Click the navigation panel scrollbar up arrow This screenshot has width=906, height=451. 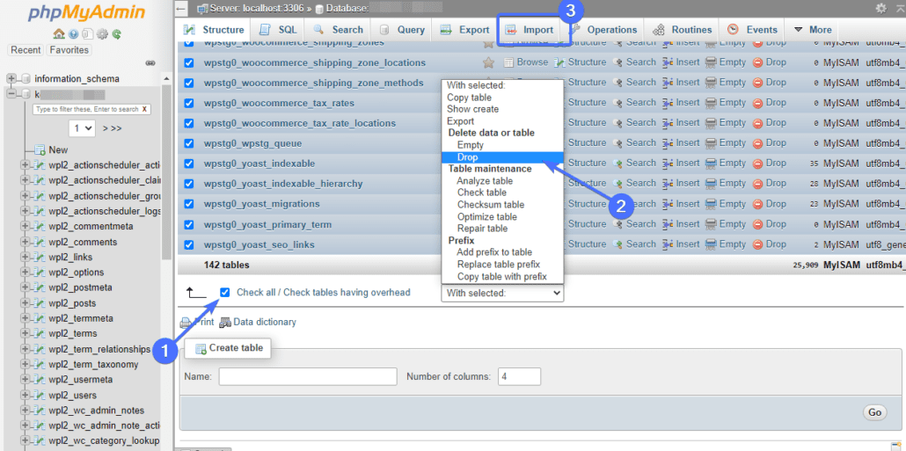(167, 78)
